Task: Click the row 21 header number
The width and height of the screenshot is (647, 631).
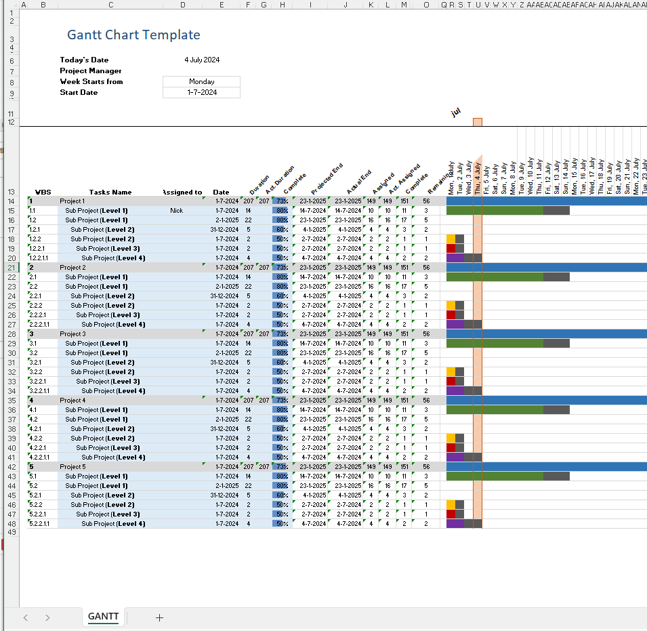Action: tap(12, 267)
